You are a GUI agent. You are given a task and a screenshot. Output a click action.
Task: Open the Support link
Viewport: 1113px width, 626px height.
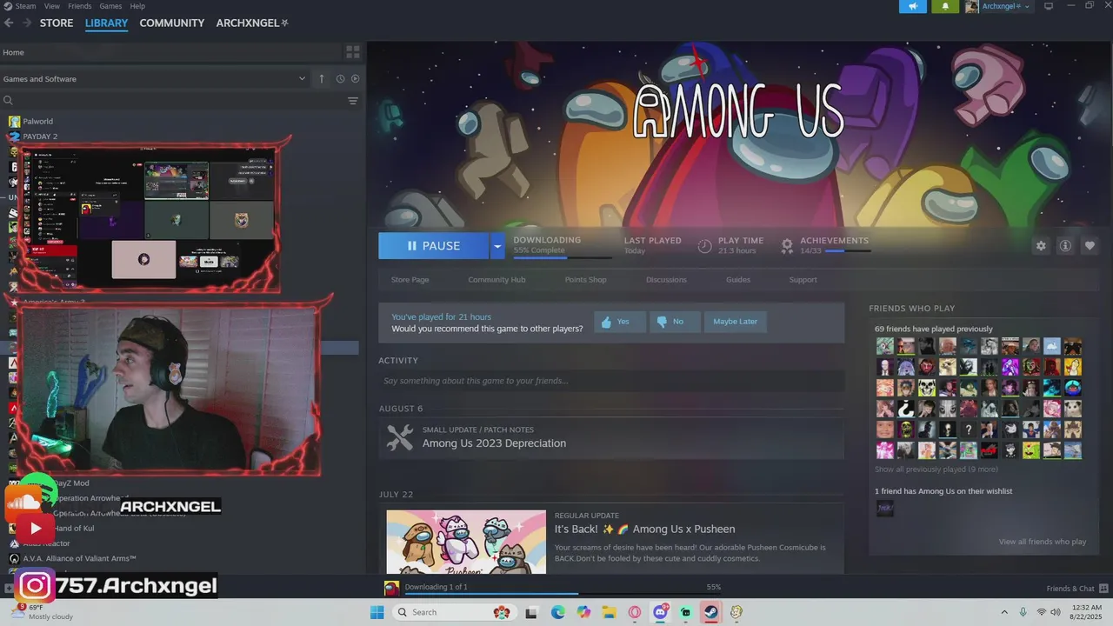[x=803, y=280]
